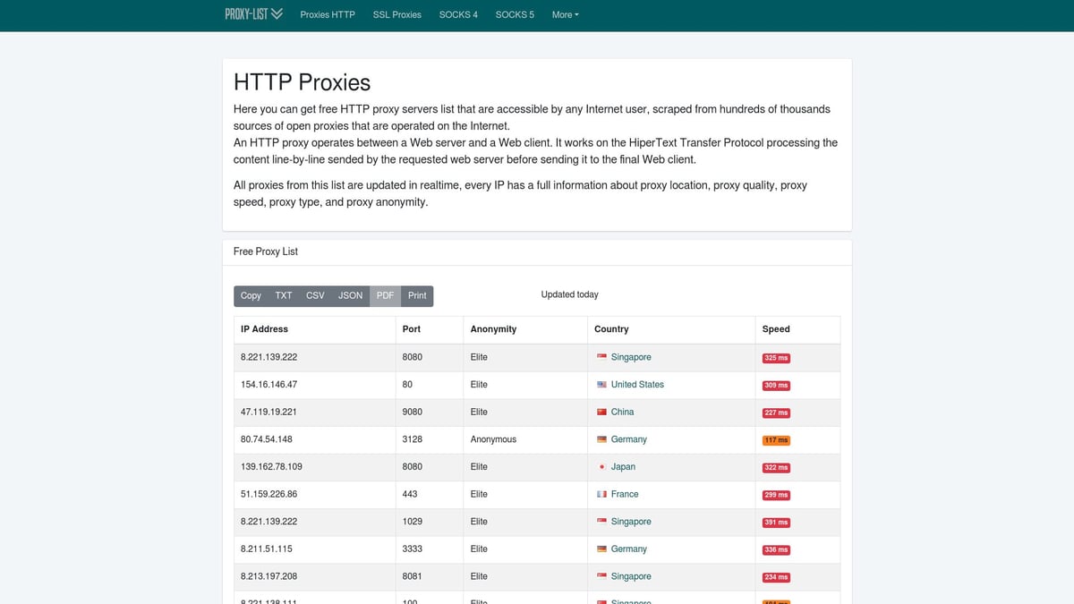Go to SOCKS 5 proxies page
1074x604 pixels.
point(515,14)
